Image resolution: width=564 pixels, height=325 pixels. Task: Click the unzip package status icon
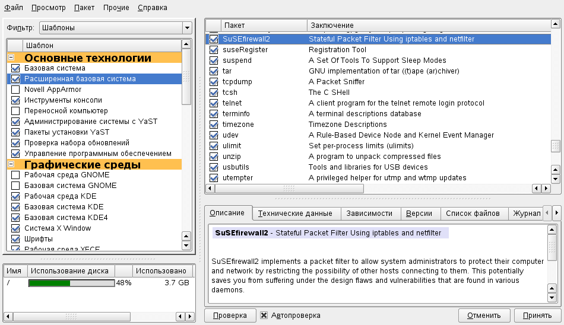(x=214, y=157)
